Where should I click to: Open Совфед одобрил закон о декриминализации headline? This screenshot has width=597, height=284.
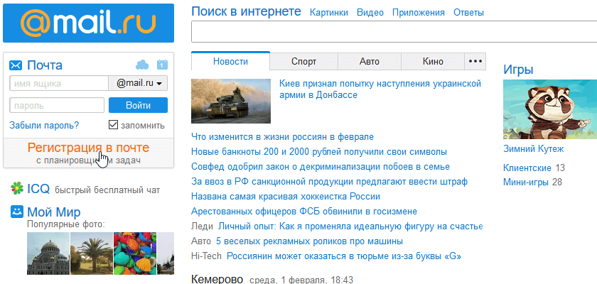click(321, 167)
